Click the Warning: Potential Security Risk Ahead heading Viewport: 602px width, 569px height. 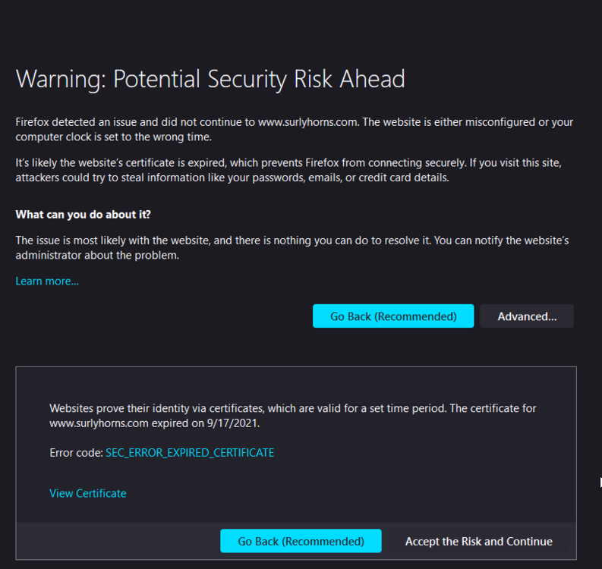pos(210,79)
